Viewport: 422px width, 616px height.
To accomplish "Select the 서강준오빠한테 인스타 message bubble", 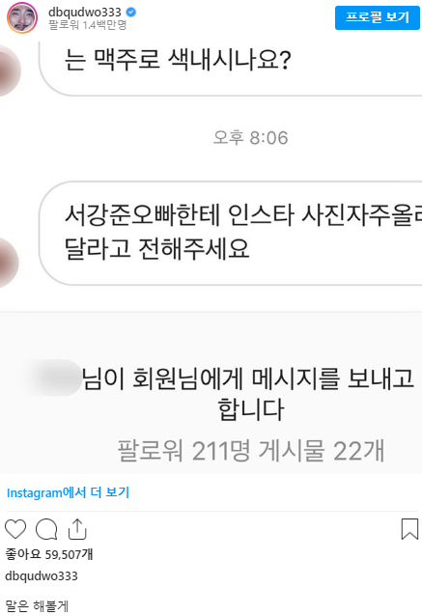I will click(x=230, y=233).
